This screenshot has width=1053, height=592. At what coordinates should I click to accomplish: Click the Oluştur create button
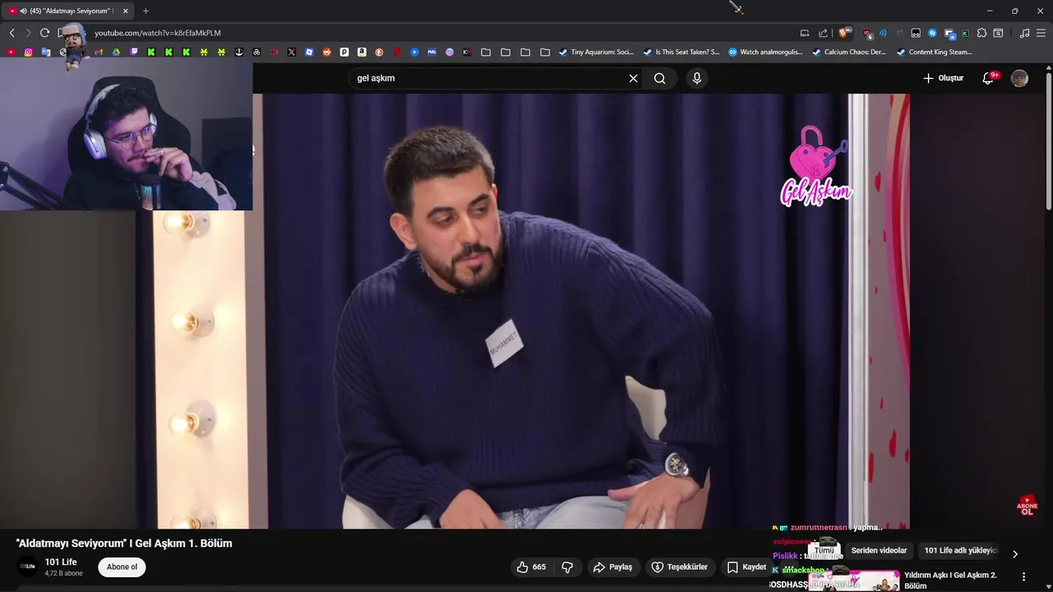click(x=944, y=78)
